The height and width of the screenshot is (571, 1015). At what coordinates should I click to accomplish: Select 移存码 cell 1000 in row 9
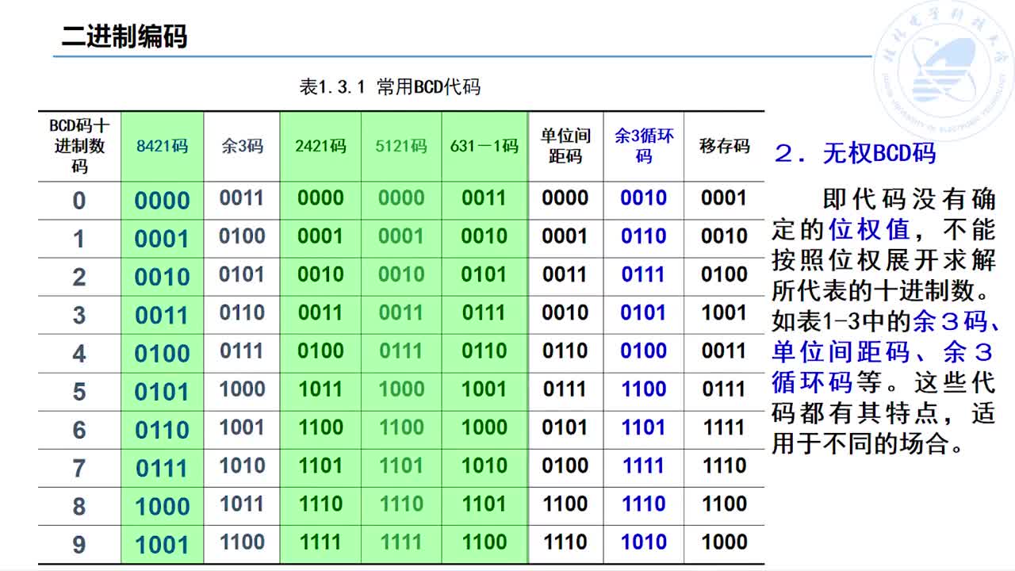coord(724,542)
